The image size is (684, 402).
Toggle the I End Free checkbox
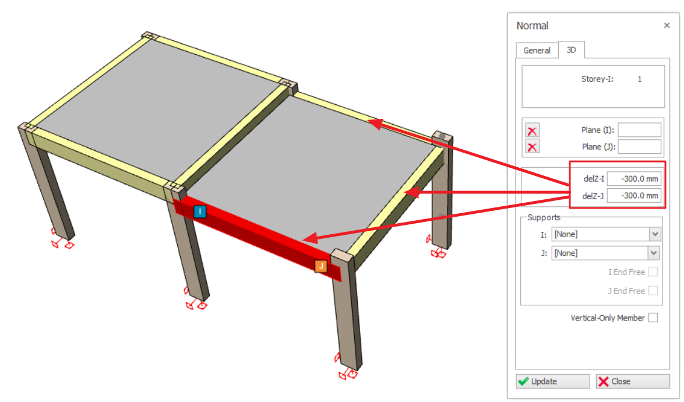point(653,272)
